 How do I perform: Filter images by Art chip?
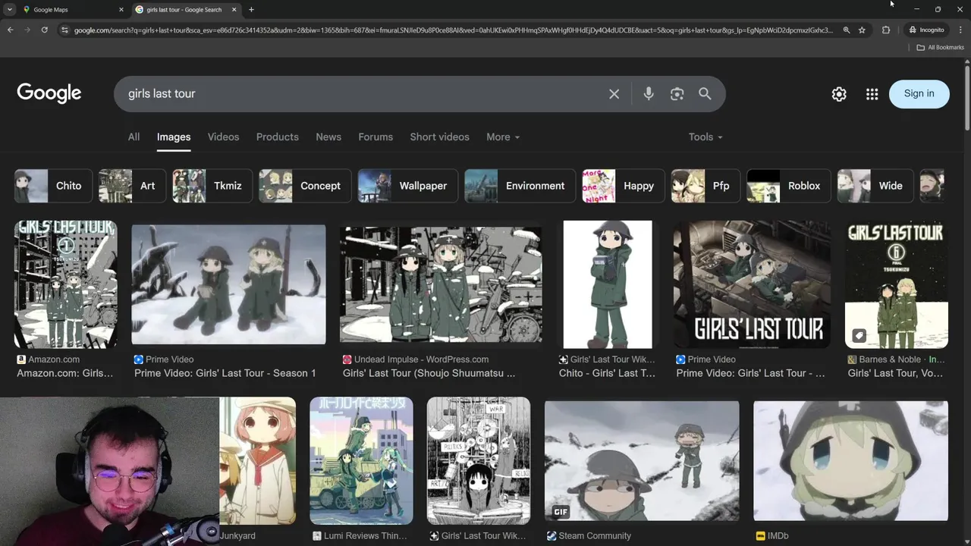tap(132, 186)
